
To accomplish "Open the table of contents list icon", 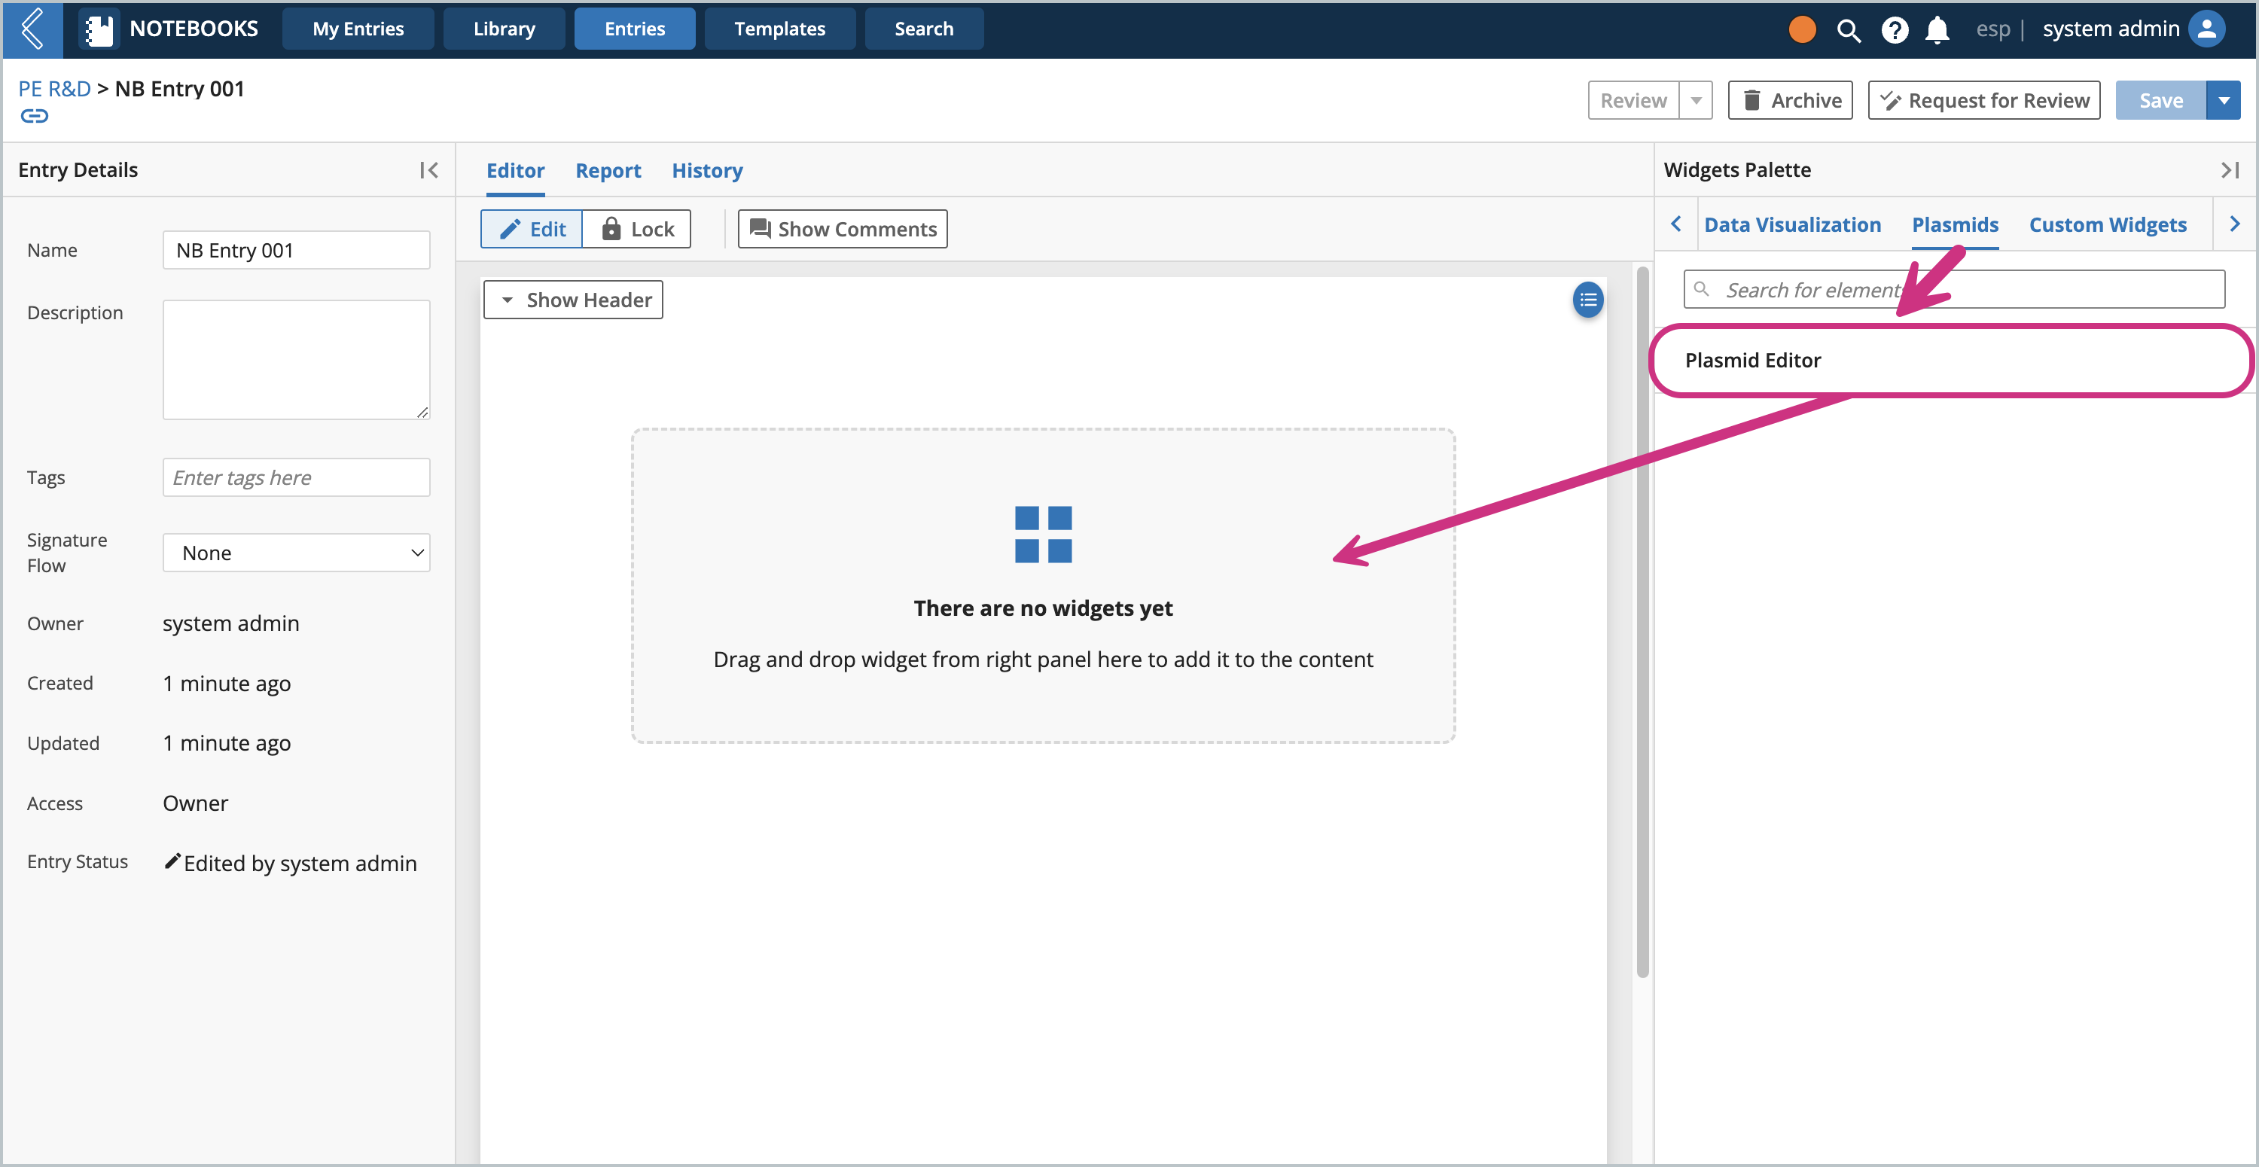I will coord(1587,300).
